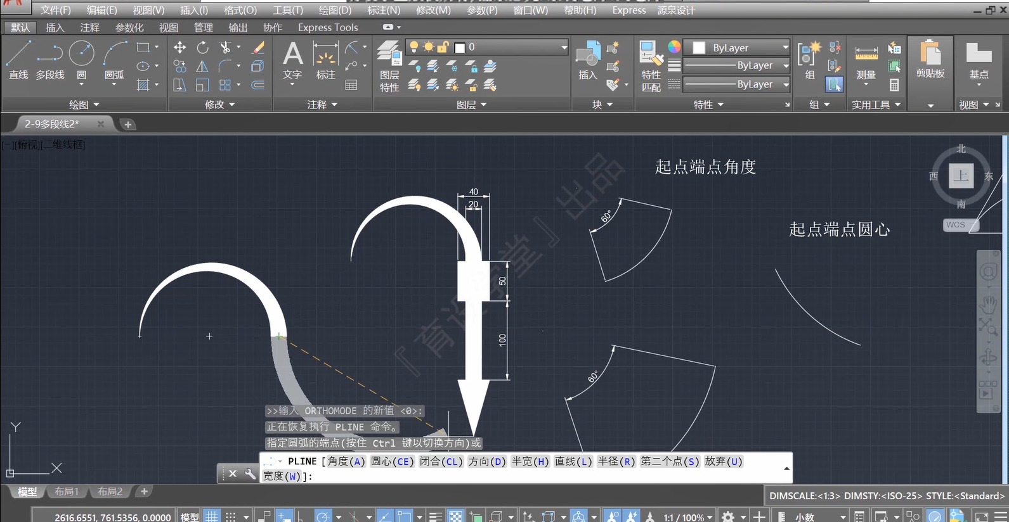The width and height of the screenshot is (1009, 522).
Task: Toggle grid display in status bar
Action: coord(212,517)
